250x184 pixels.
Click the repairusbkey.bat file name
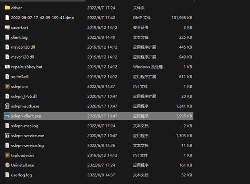click(x=27, y=67)
